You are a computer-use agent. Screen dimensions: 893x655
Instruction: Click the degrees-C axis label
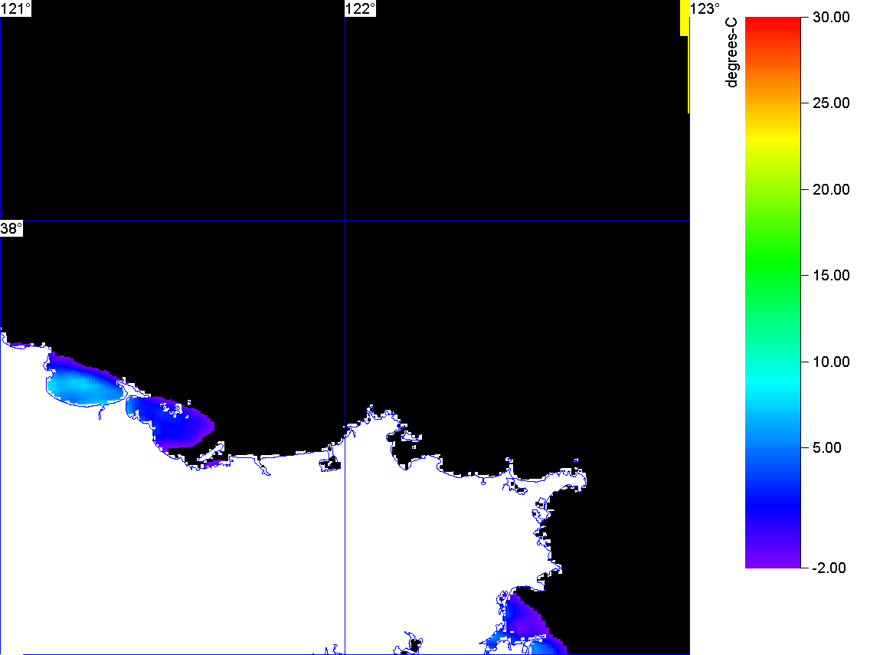click(731, 52)
